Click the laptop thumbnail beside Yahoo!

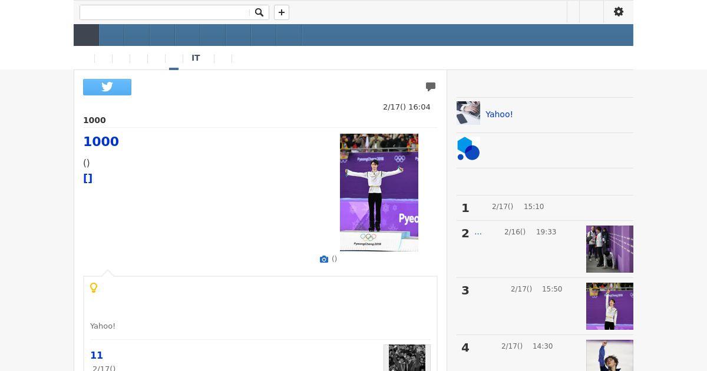tap(468, 113)
